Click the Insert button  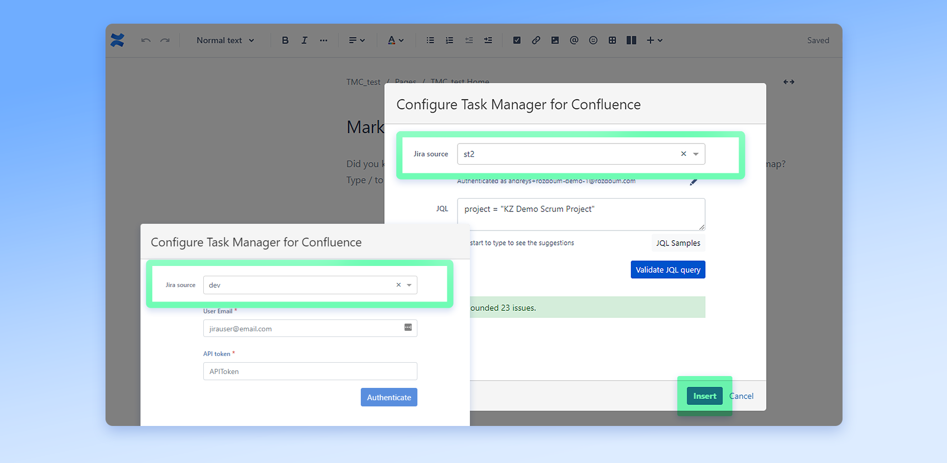(x=705, y=396)
